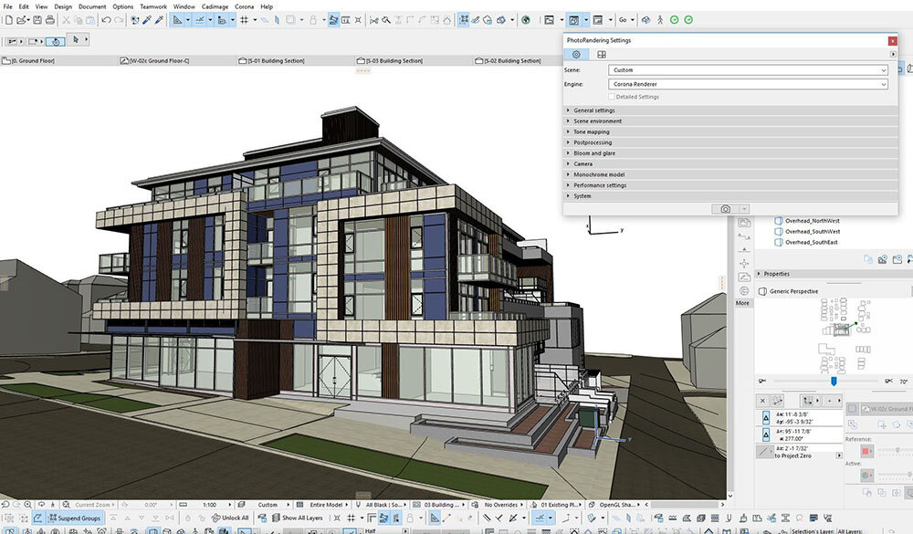
Task: Select the eyedropper pick-up parameters tool
Action: [x=149, y=19]
